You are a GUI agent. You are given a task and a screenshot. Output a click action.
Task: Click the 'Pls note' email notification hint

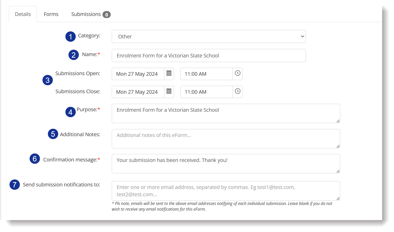click(x=222, y=206)
